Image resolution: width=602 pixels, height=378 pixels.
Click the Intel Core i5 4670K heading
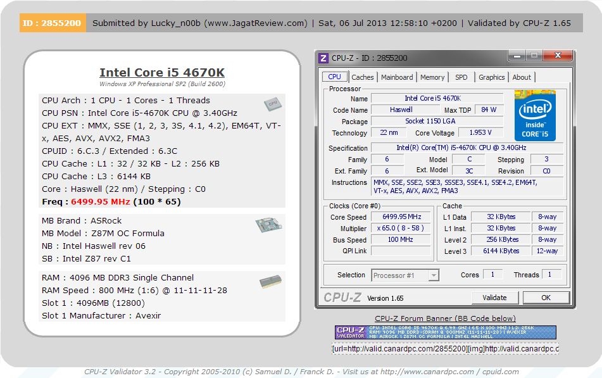click(162, 72)
